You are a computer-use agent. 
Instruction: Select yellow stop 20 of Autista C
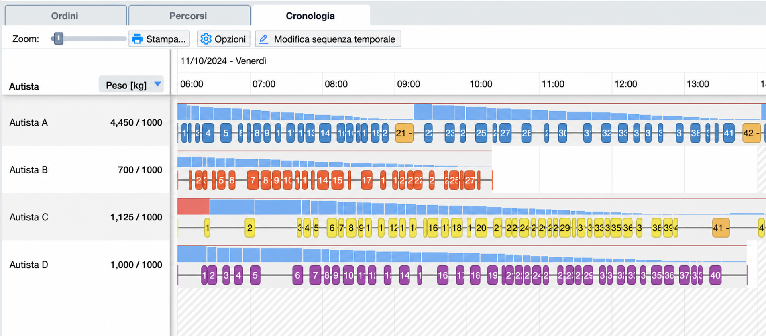(x=481, y=228)
